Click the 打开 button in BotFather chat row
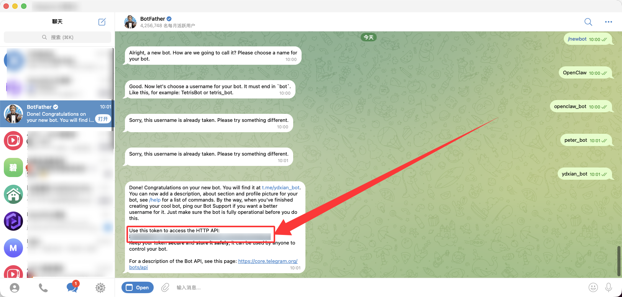The height and width of the screenshot is (297, 622). coord(103,119)
